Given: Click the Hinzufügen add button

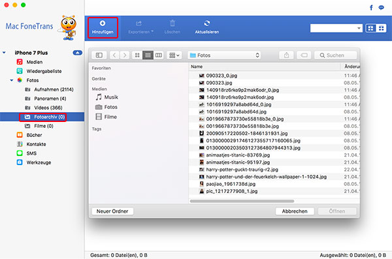Looking at the screenshot, I should coord(103,27).
